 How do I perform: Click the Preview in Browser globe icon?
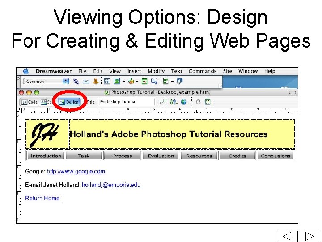(x=184, y=102)
